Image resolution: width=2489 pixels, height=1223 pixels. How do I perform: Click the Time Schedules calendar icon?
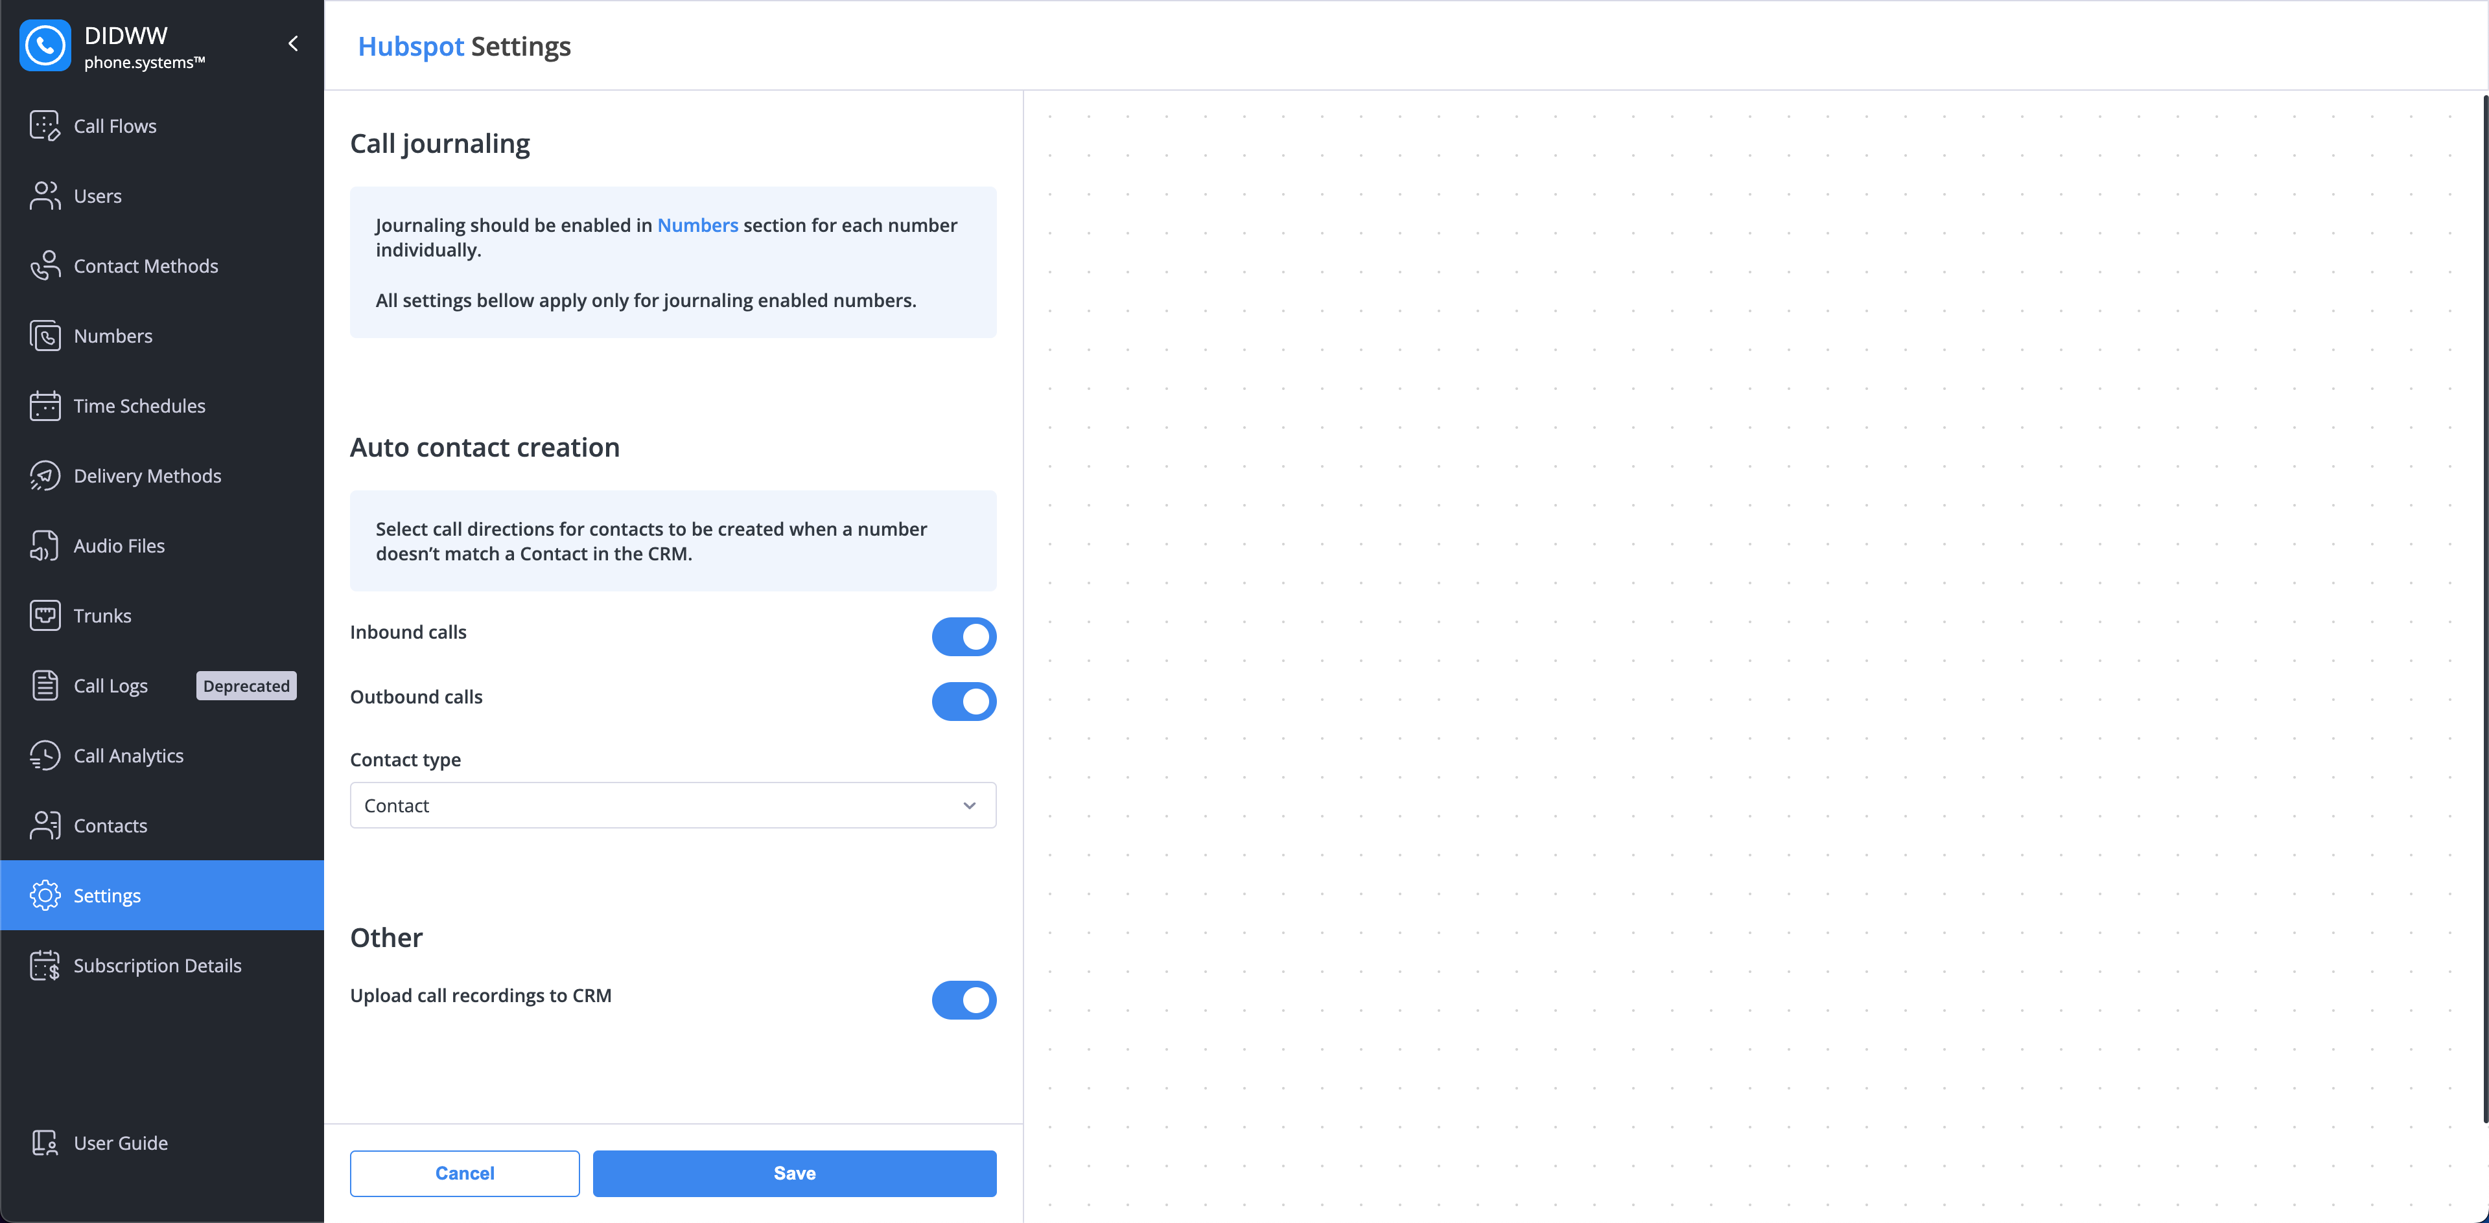click(x=45, y=406)
